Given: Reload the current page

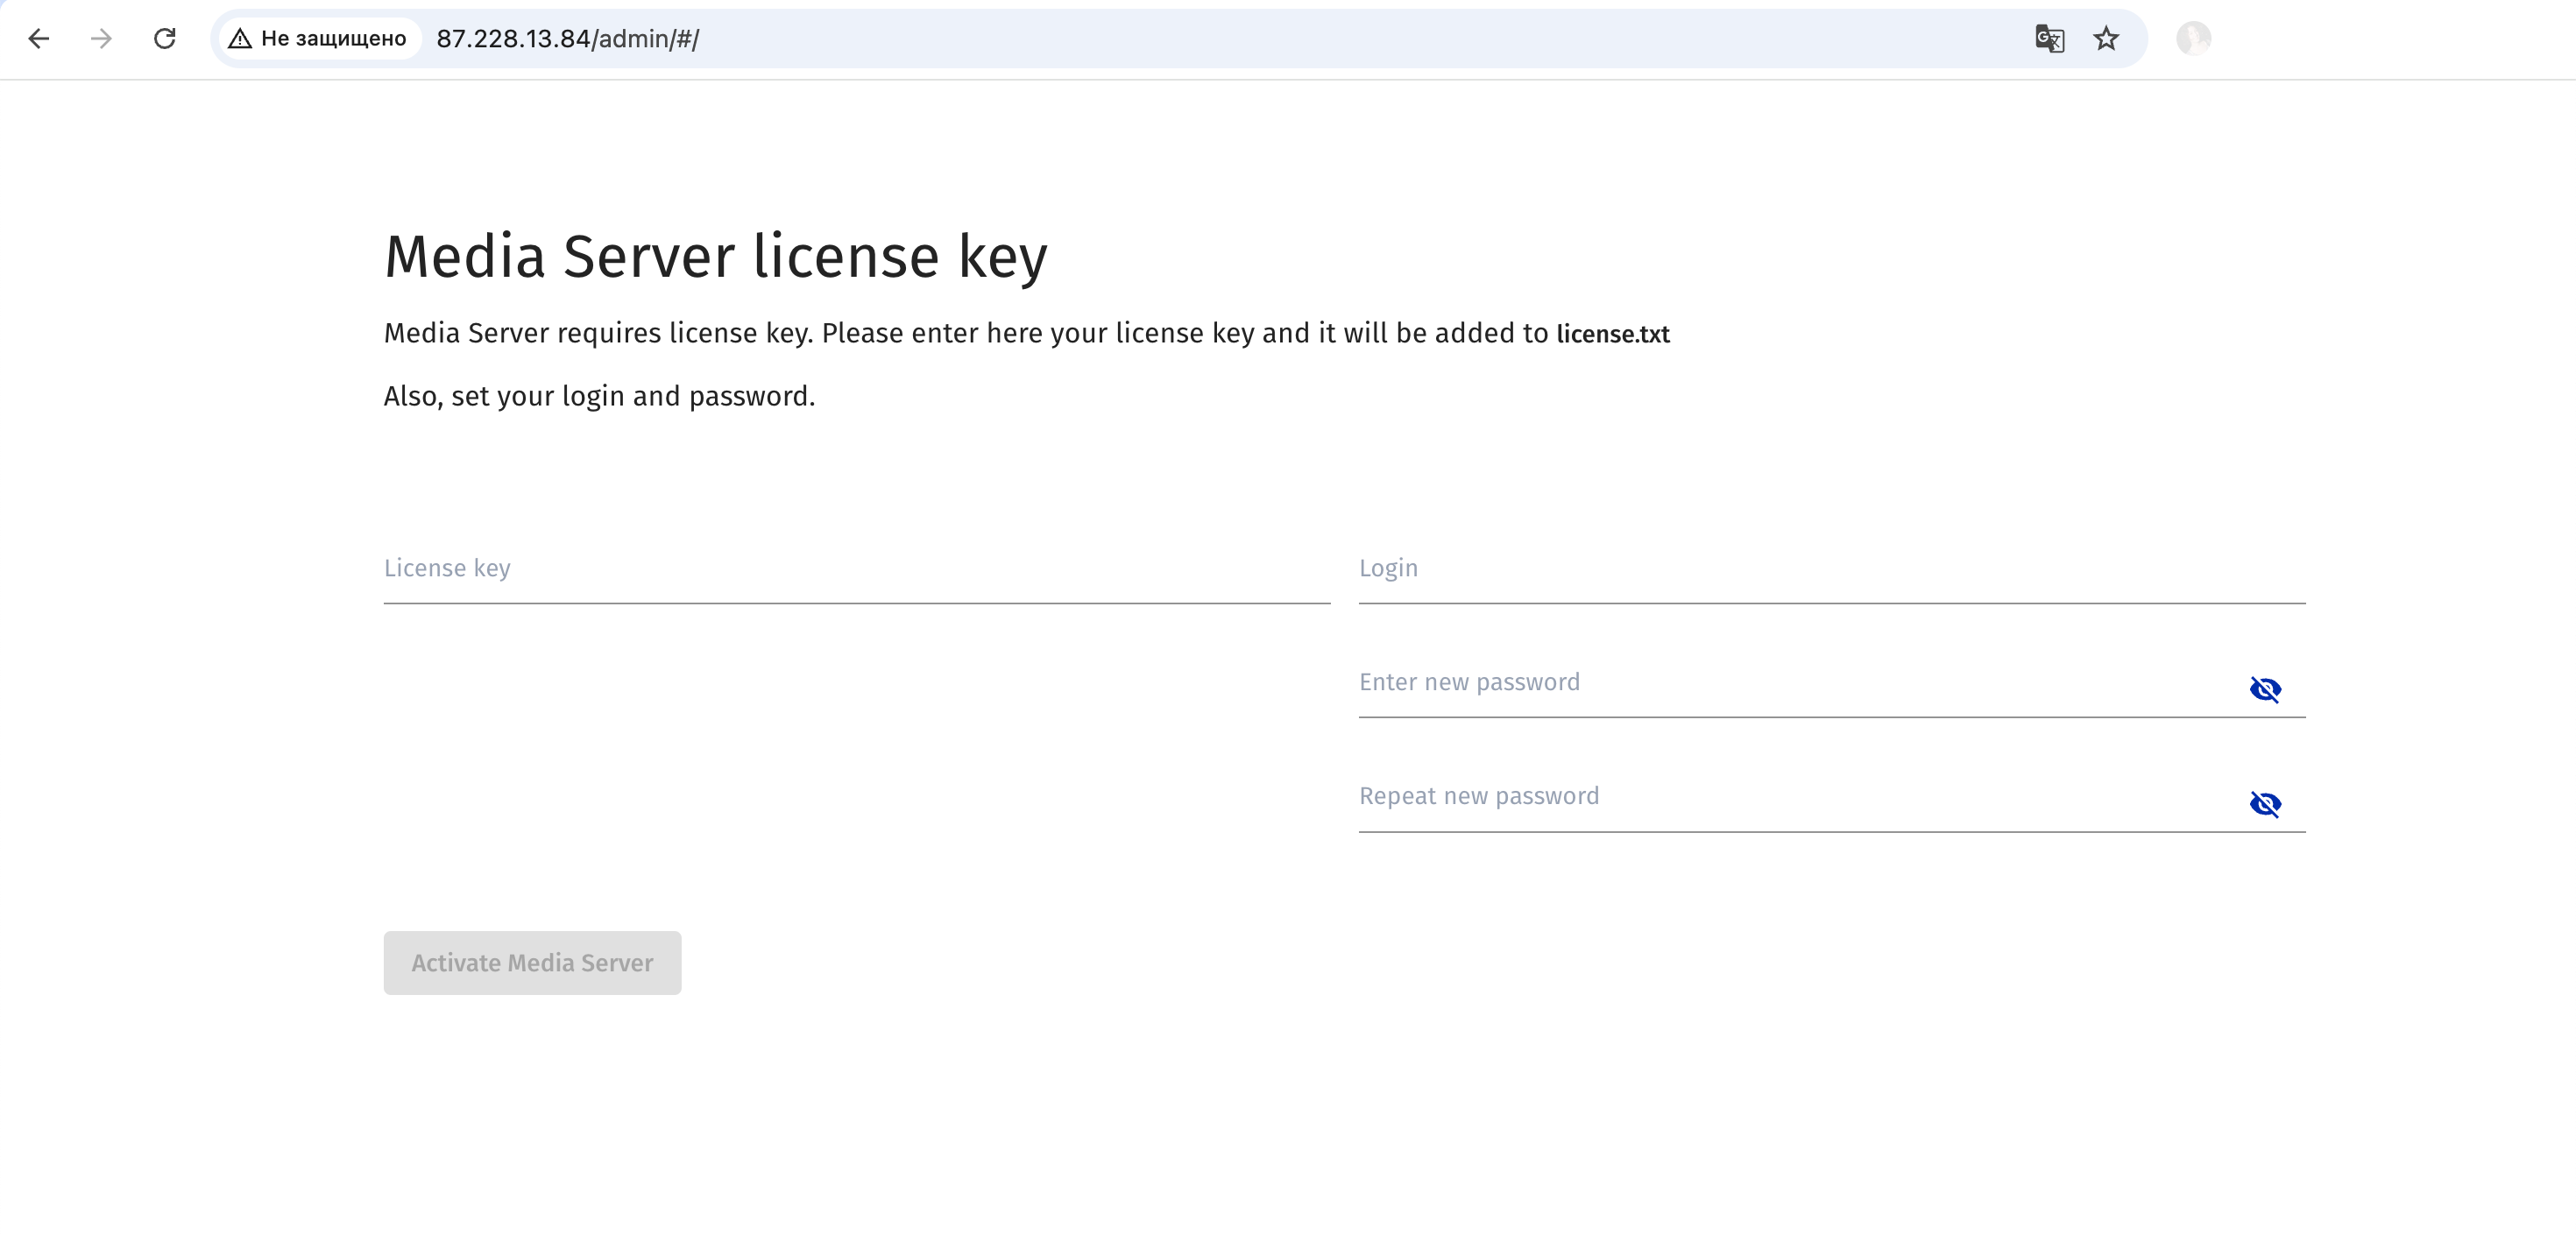Looking at the screenshot, I should tap(165, 38).
